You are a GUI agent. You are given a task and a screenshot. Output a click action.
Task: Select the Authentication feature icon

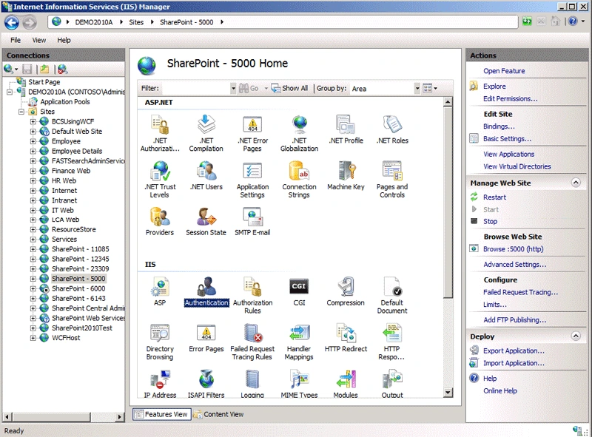point(206,291)
